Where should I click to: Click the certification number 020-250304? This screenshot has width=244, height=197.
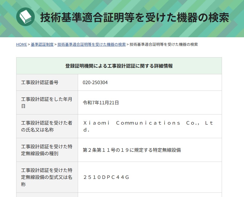coord(95,83)
